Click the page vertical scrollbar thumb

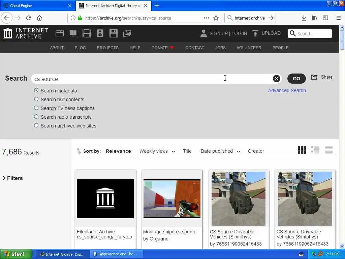coord(342,40)
